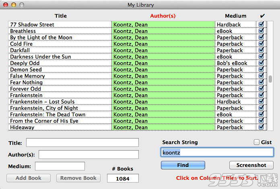Toggle checkbox for By the Light of the Moon
280x189 pixels.
click(261, 37)
